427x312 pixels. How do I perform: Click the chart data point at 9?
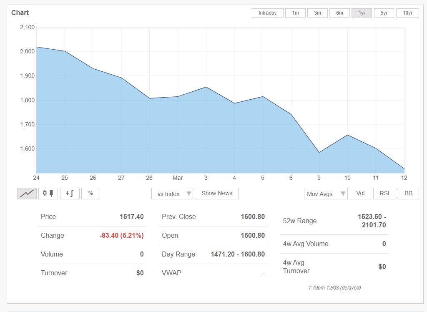click(319, 152)
